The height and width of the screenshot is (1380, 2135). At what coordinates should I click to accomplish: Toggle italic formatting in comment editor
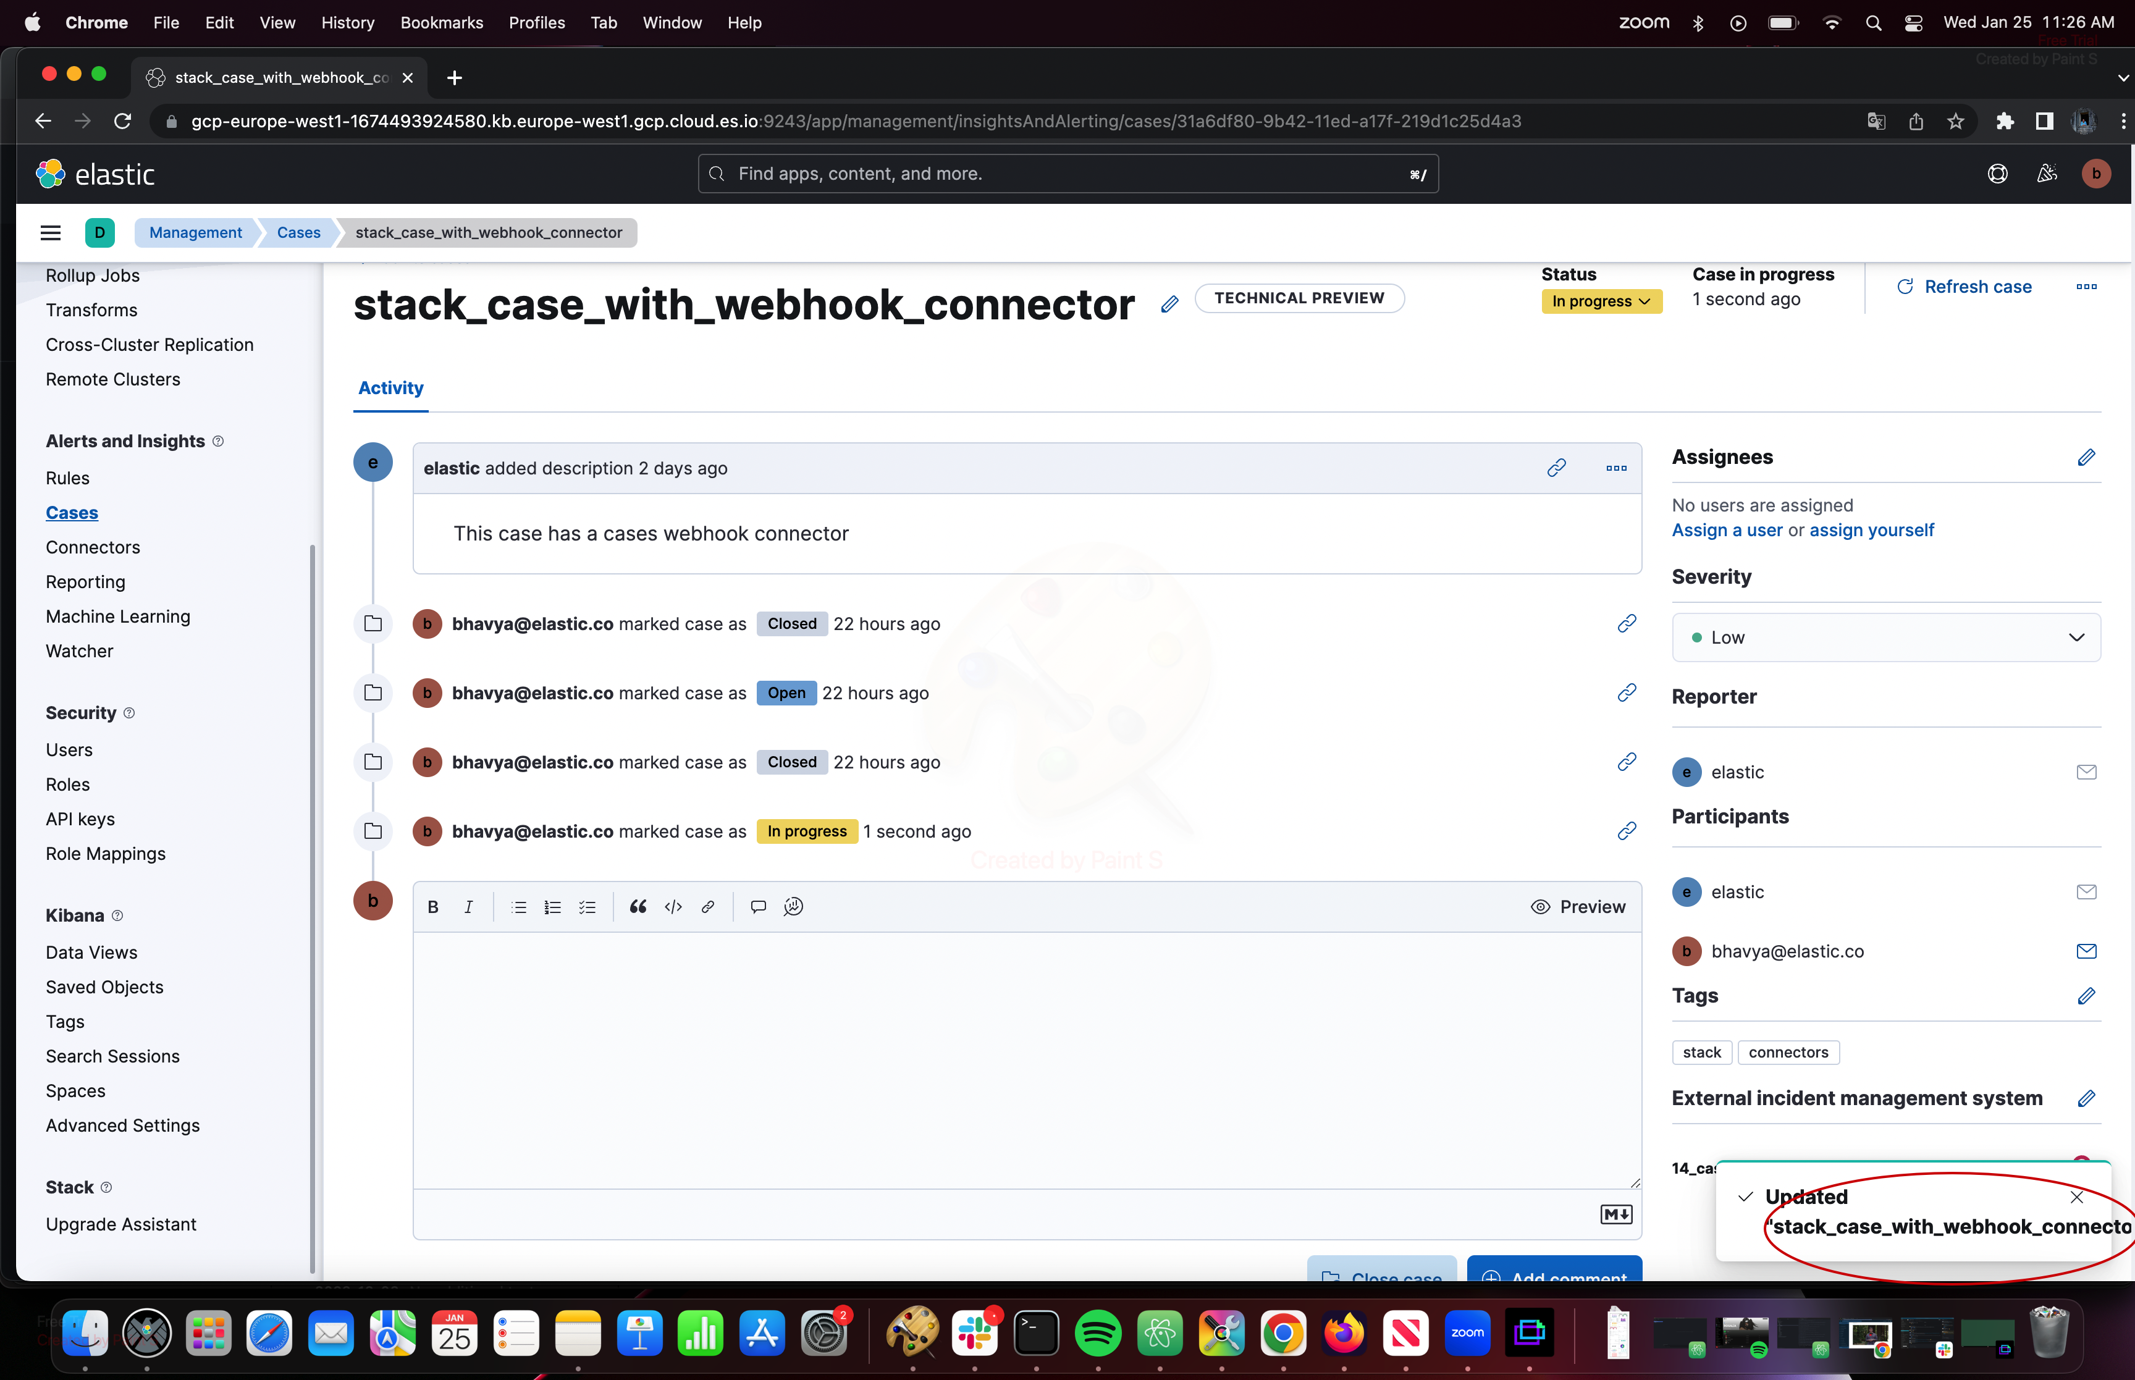[468, 907]
